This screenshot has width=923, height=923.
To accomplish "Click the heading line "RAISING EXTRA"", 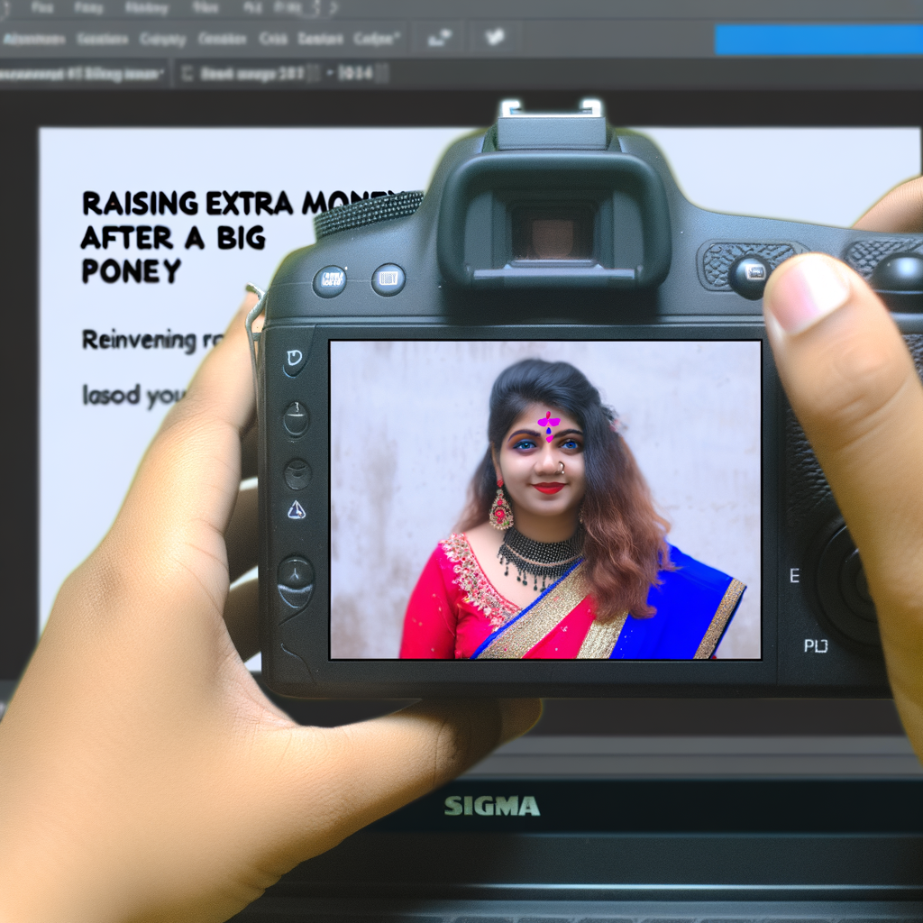I will [x=187, y=204].
